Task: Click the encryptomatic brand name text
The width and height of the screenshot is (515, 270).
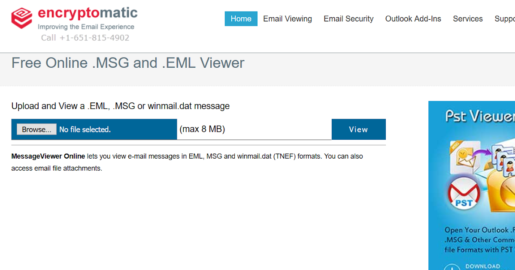Action: click(x=88, y=13)
